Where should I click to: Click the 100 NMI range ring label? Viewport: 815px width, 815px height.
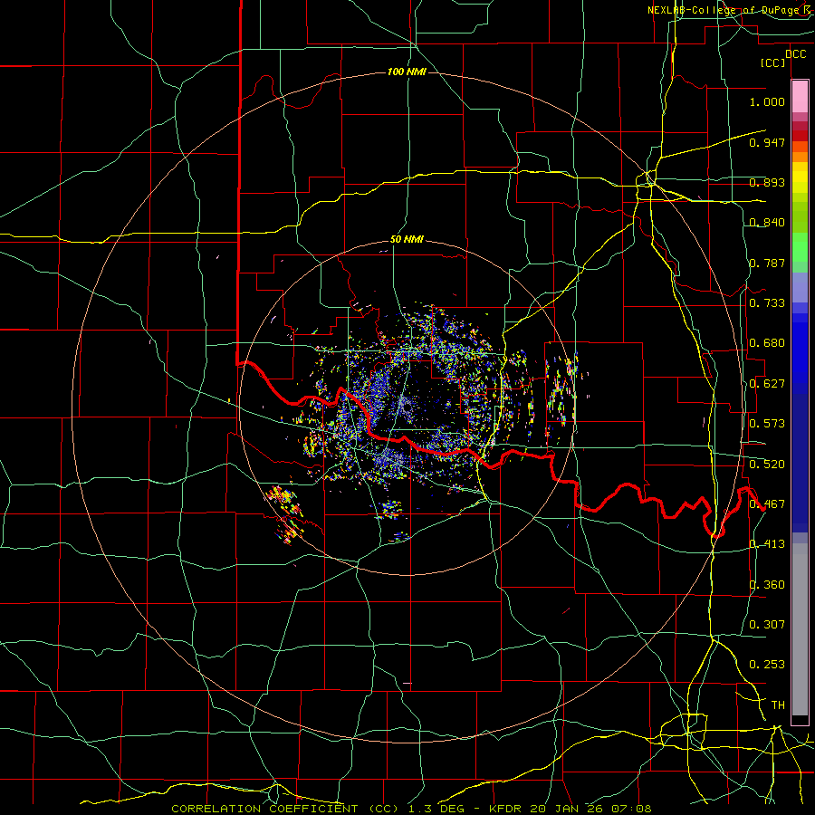(x=407, y=72)
